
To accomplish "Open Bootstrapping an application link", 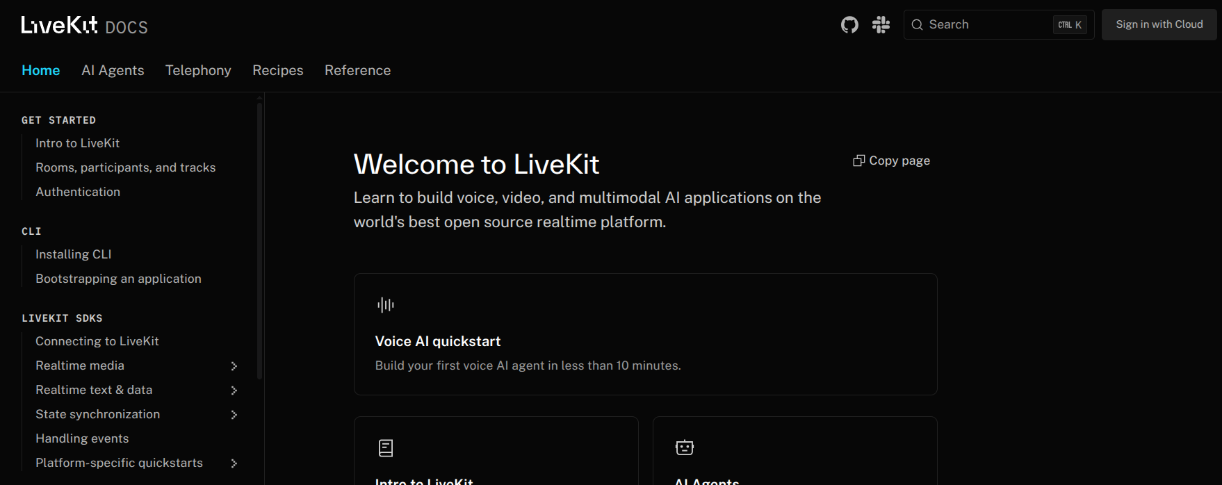I will point(119,279).
